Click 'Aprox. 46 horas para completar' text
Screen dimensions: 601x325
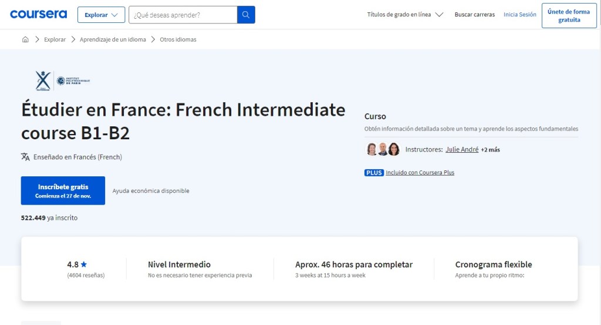pyautogui.click(x=354, y=264)
